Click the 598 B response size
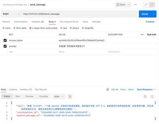 (131, 89)
